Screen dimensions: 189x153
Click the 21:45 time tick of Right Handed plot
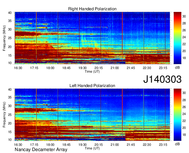(x=131, y=68)
